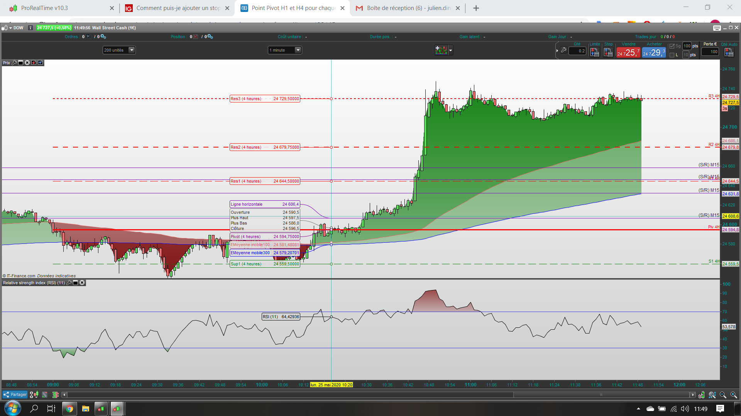Open the trading mode chart icon

tap(441, 50)
